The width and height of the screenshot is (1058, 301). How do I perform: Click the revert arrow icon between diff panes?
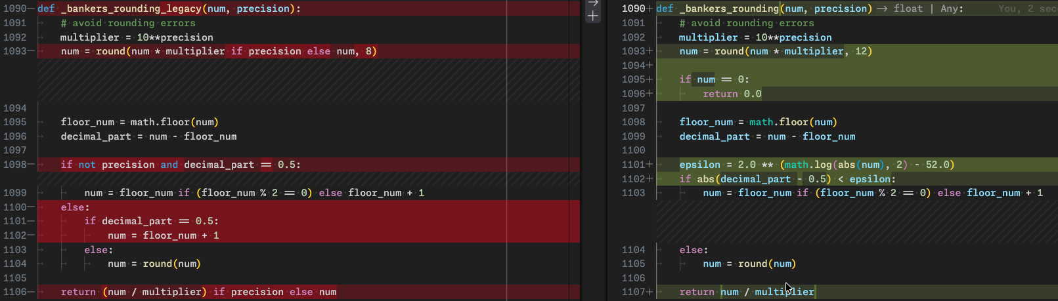coord(593,3)
